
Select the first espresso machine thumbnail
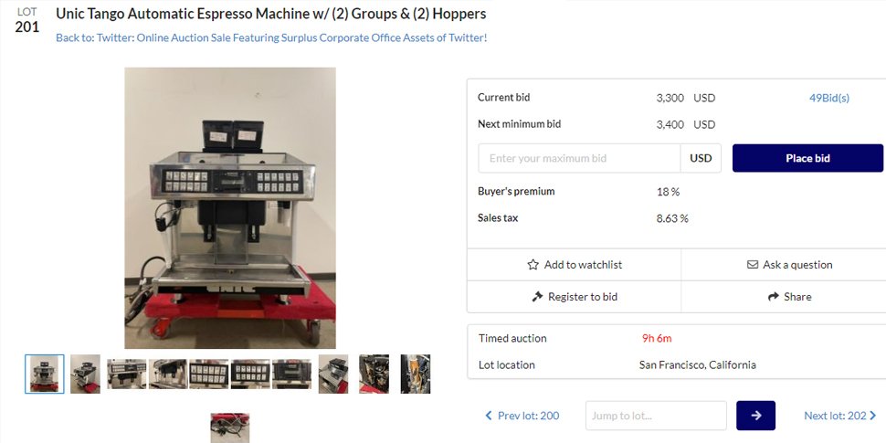45,374
